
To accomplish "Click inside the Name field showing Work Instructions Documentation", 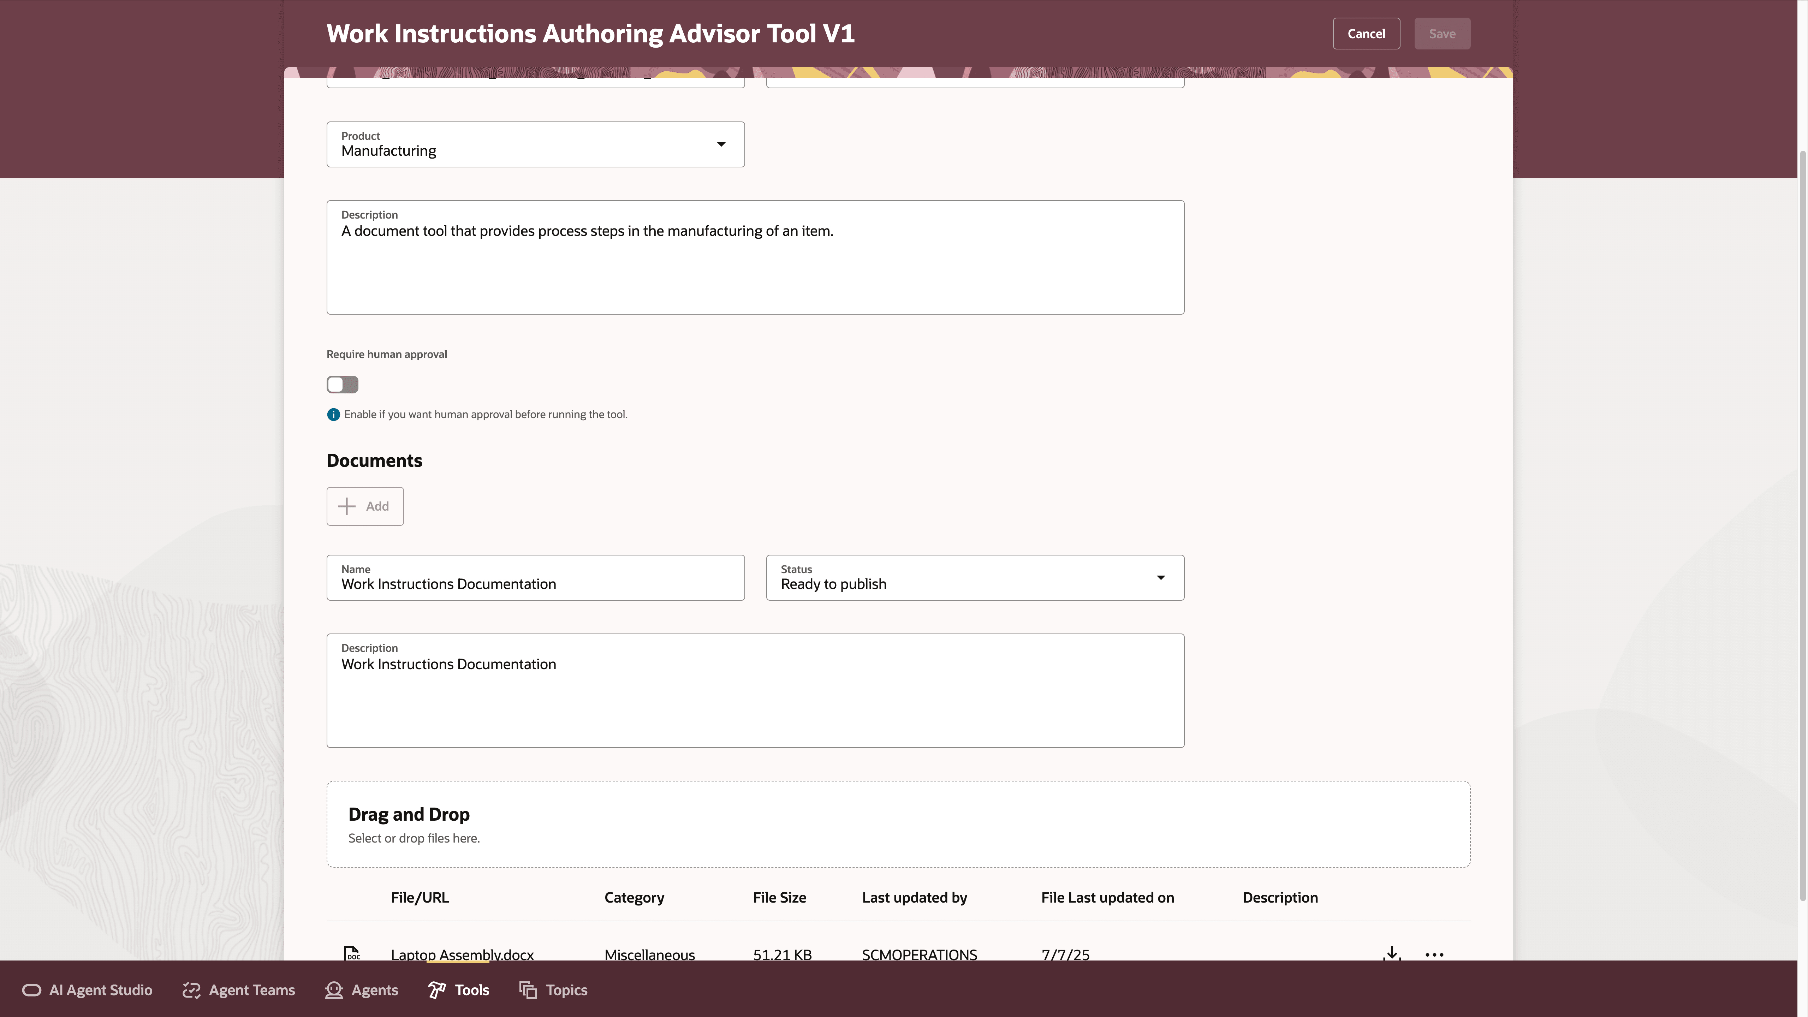I will tap(535, 578).
